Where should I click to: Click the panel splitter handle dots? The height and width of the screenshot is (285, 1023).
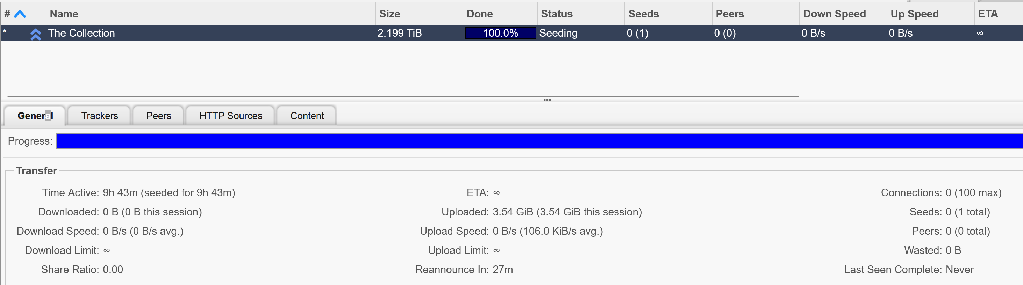[547, 100]
